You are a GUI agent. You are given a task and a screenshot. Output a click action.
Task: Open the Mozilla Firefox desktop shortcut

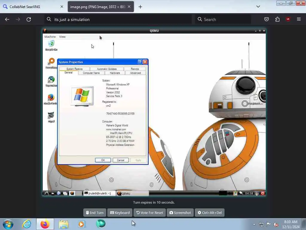tap(51, 99)
